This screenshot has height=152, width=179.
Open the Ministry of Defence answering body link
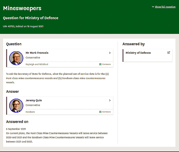click(138, 53)
